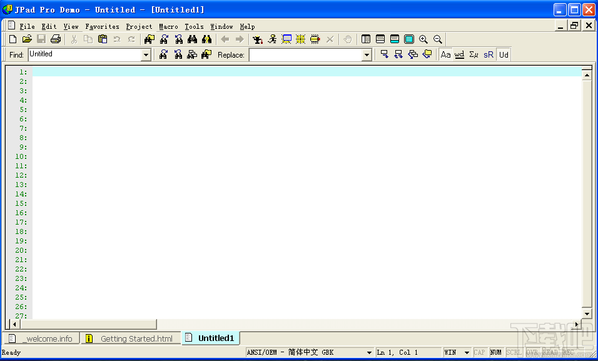Toggle the left side panel layout icon
Viewport: 598px width, 361px height.
click(366, 39)
